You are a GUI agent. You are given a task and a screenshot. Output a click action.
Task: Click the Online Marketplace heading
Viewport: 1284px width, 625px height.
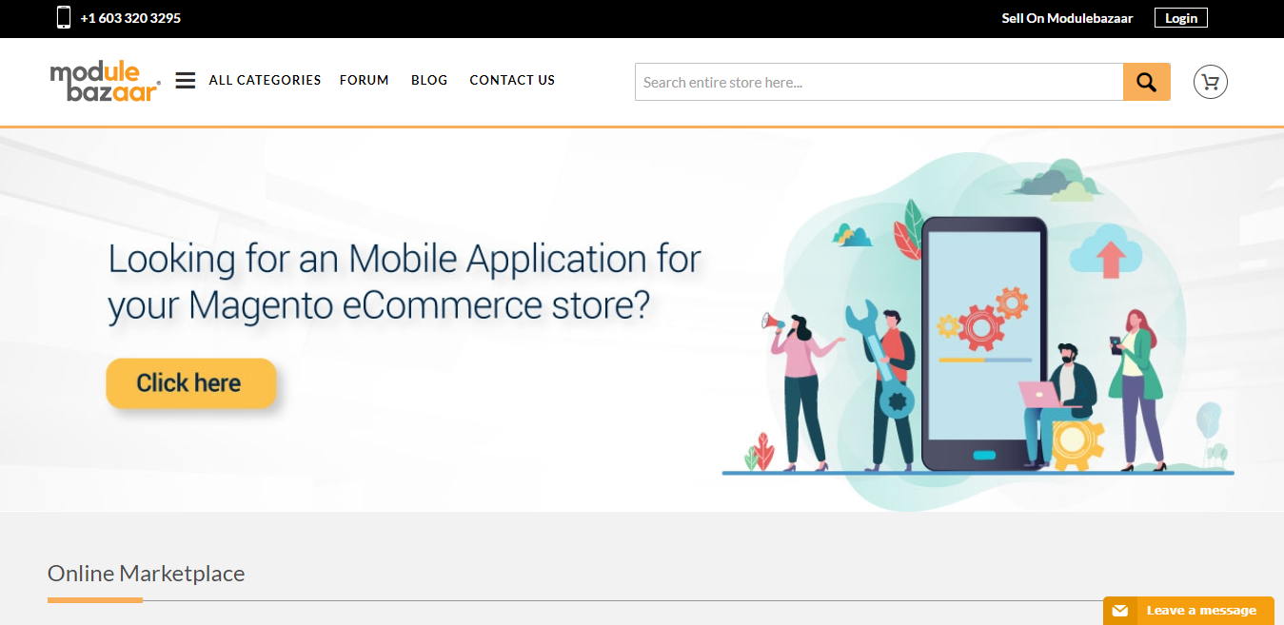click(147, 574)
